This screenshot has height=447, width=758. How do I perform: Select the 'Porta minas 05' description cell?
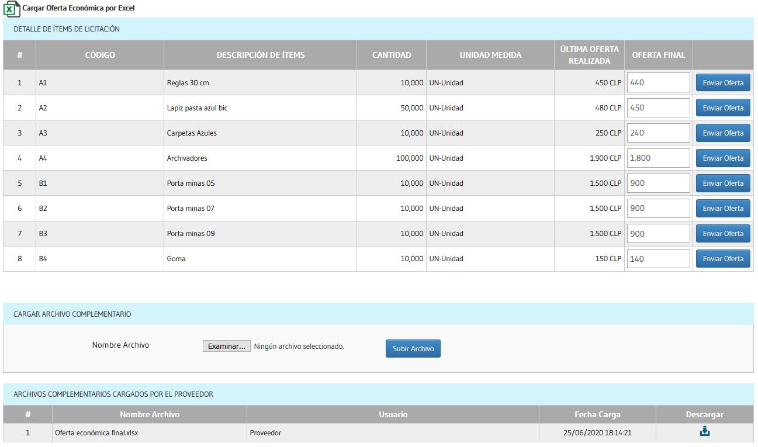(260, 183)
